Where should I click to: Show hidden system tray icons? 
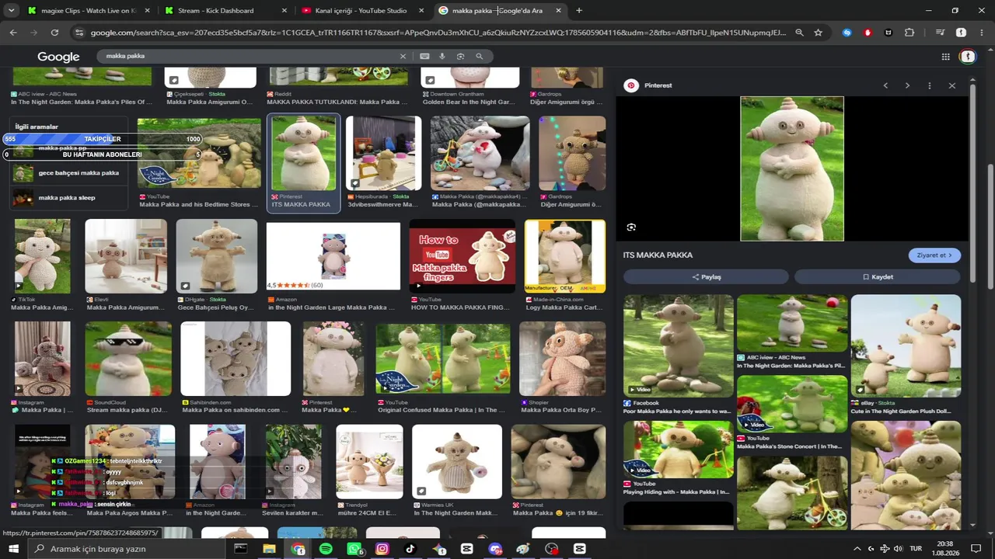[857, 549]
